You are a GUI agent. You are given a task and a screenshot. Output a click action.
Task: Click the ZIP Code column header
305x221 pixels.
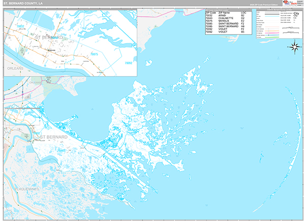tap(210, 13)
